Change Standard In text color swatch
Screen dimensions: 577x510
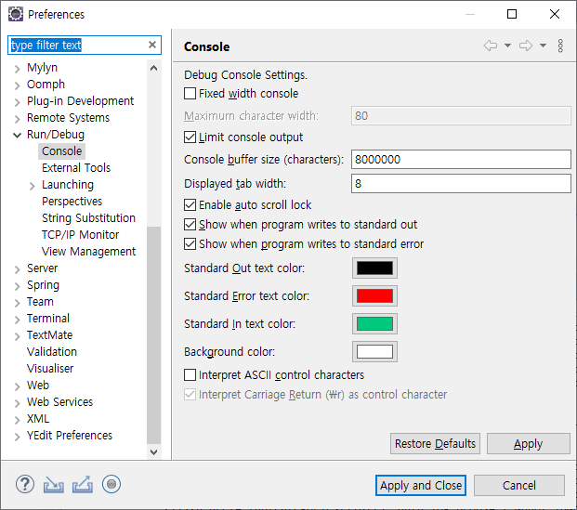click(374, 324)
